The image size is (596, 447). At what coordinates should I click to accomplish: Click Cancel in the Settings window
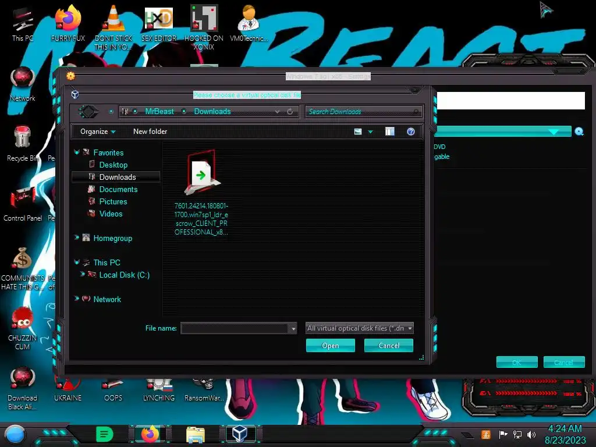(x=563, y=362)
